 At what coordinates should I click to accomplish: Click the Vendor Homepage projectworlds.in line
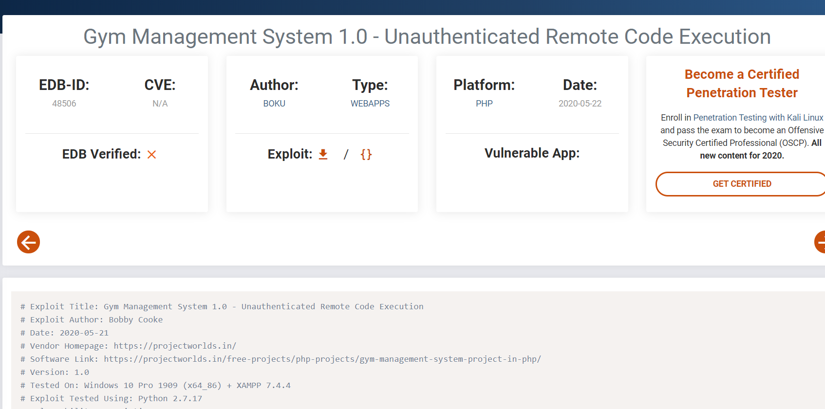129,346
